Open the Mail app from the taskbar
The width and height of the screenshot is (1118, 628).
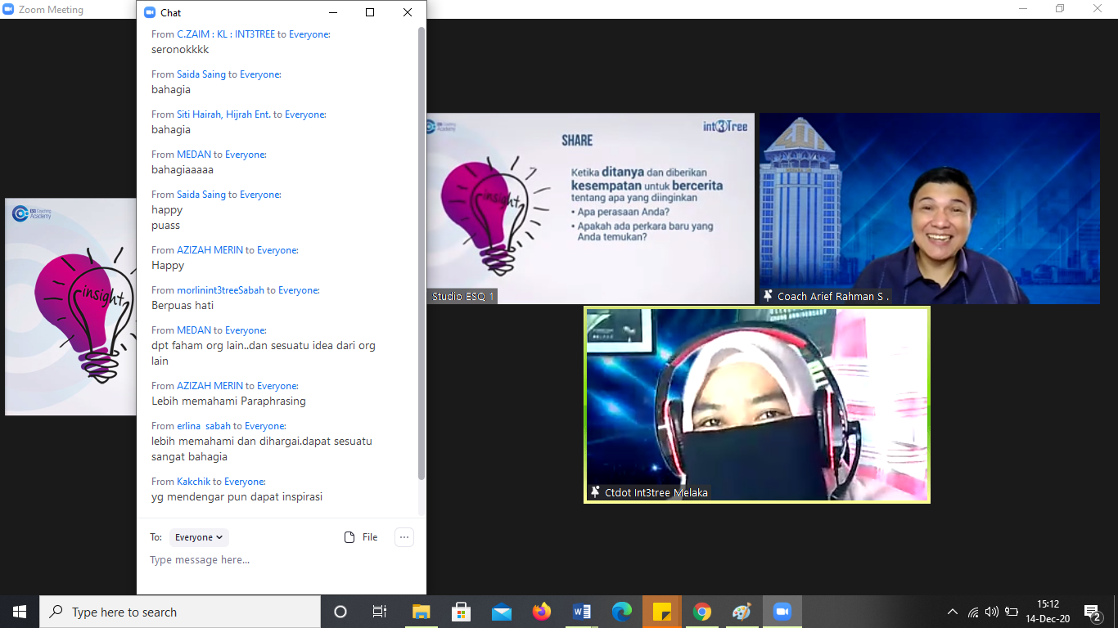tap(502, 612)
